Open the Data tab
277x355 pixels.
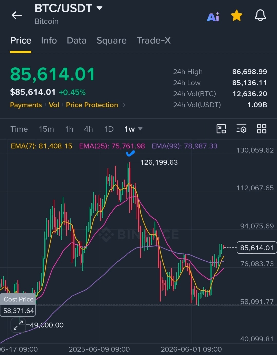77,40
